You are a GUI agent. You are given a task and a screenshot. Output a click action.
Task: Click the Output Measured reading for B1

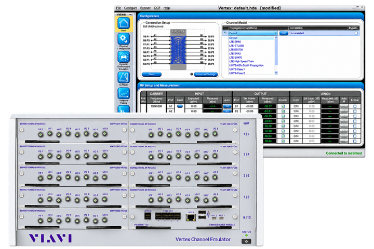268,106
